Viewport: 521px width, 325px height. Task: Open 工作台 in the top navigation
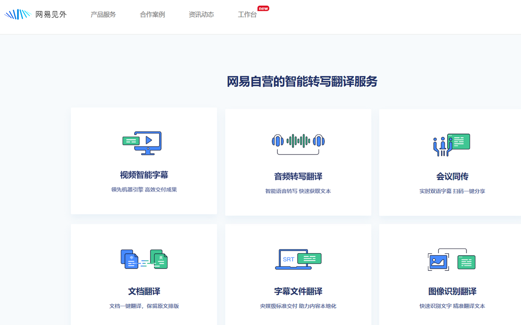pos(247,14)
